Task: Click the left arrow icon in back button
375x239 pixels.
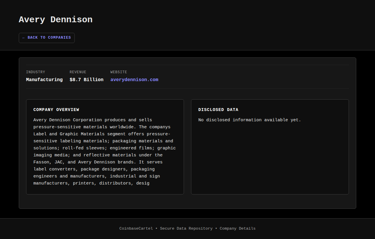Action: (x=24, y=38)
